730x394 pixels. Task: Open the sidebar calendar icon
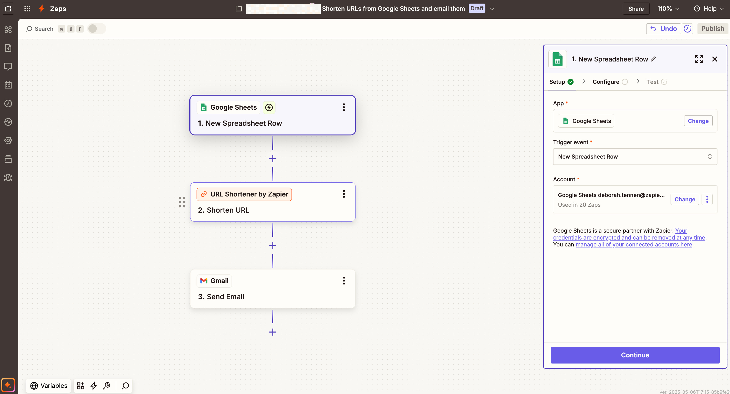(8, 85)
